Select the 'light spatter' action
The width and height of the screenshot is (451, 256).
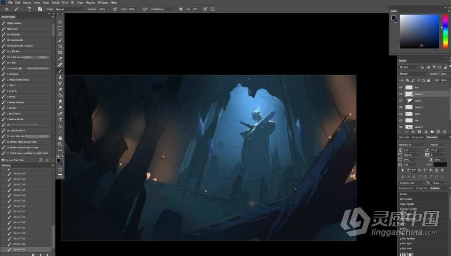(x=406, y=199)
